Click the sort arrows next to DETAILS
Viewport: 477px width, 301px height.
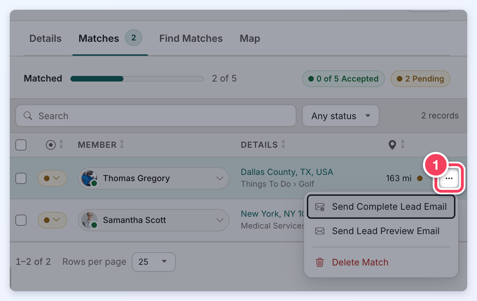[283, 144]
